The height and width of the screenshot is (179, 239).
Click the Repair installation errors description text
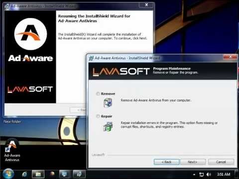169,125
